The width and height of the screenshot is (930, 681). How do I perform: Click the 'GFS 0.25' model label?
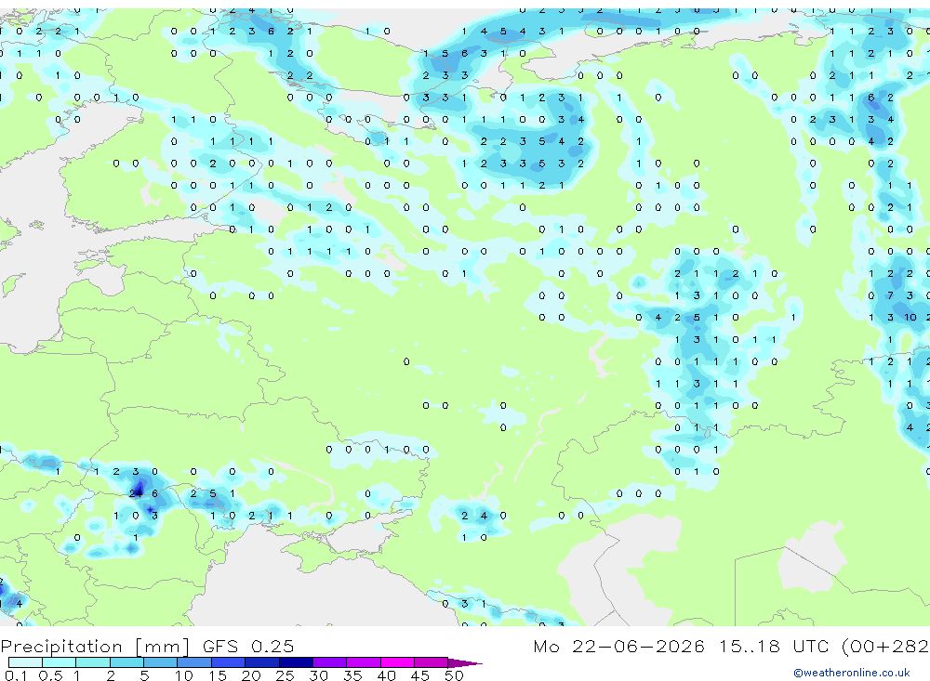tap(248, 646)
